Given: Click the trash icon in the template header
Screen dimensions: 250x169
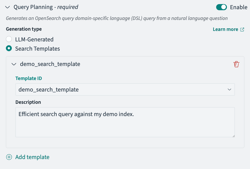Looking at the screenshot, I should [x=236, y=64].
